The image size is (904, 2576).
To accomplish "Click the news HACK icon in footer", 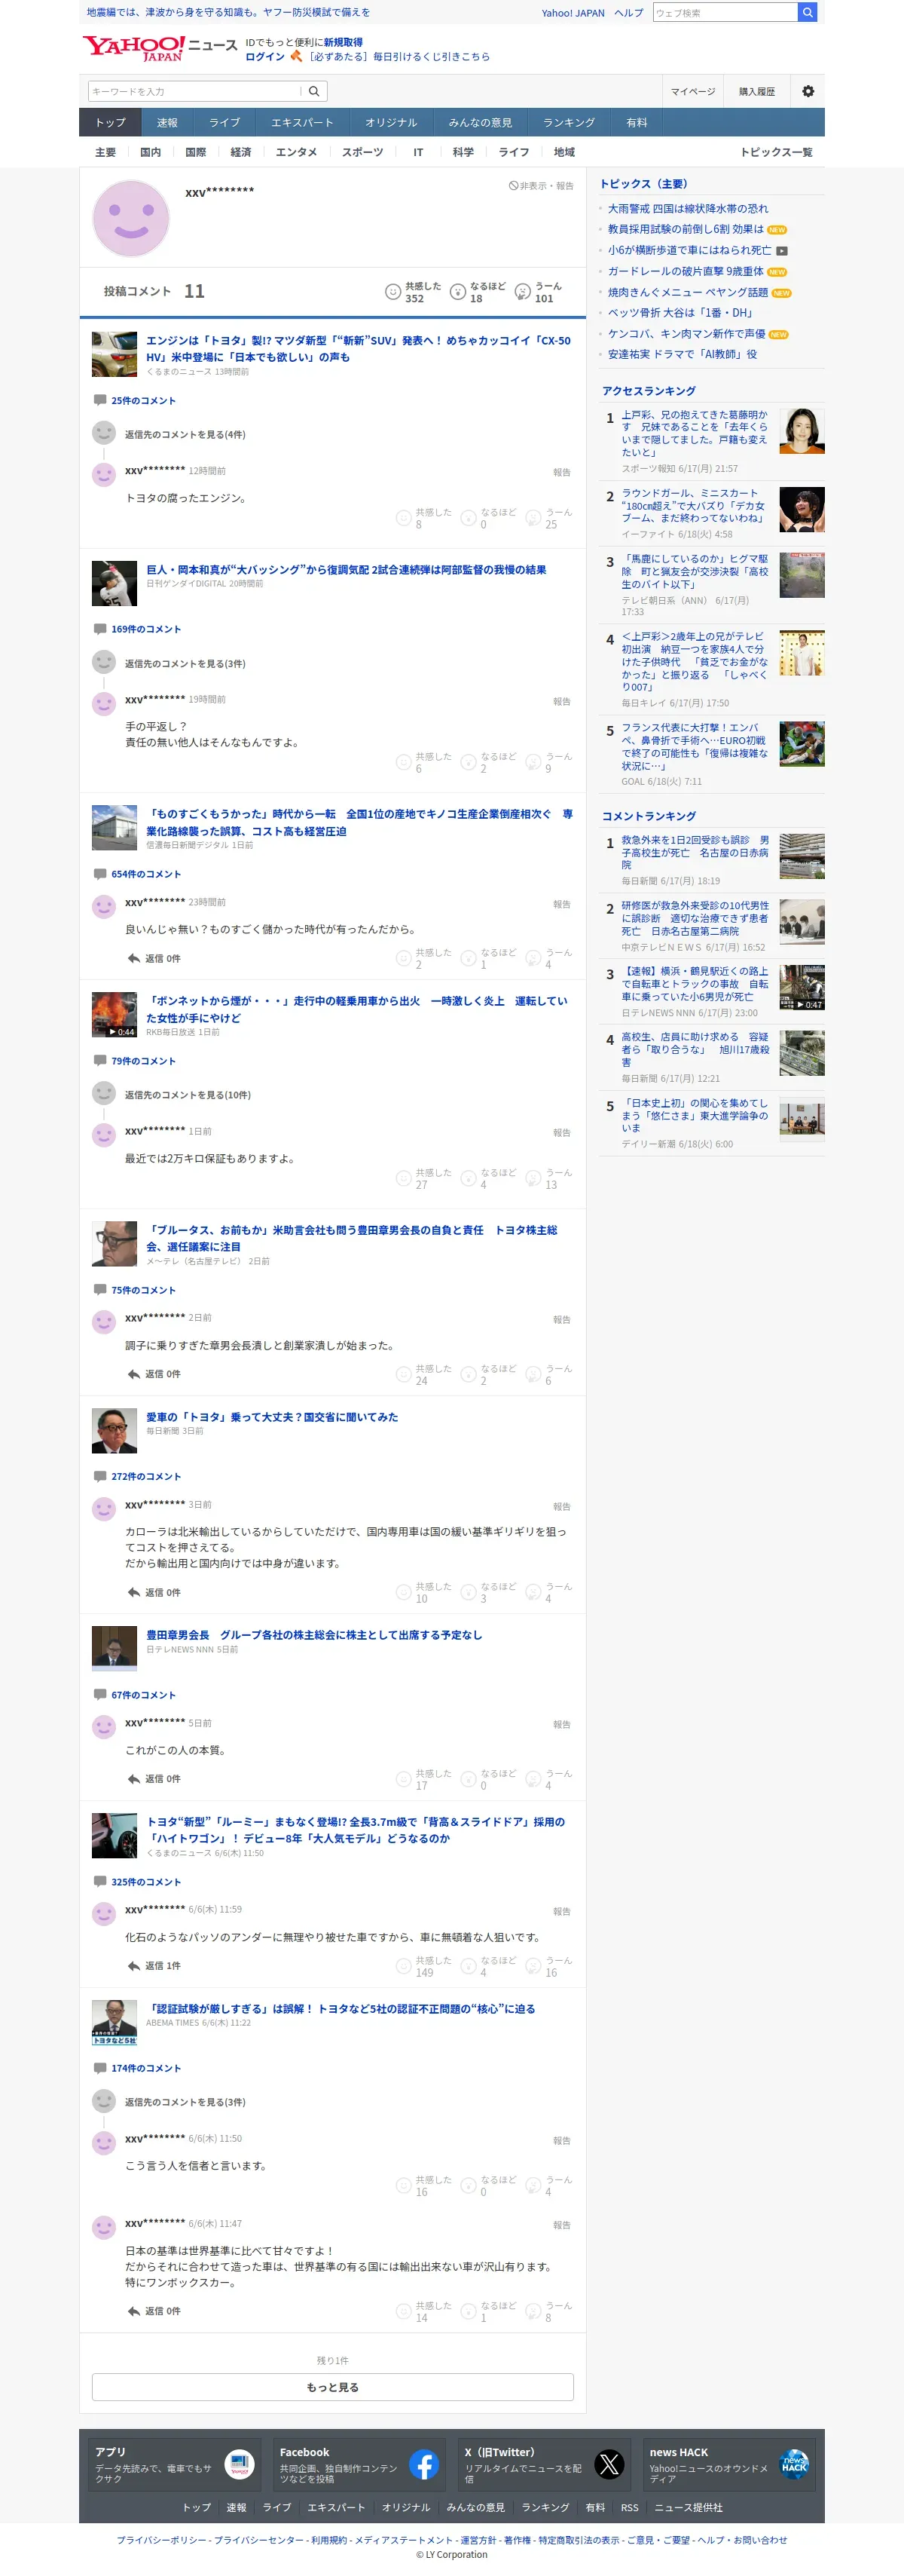I will [x=794, y=2464].
